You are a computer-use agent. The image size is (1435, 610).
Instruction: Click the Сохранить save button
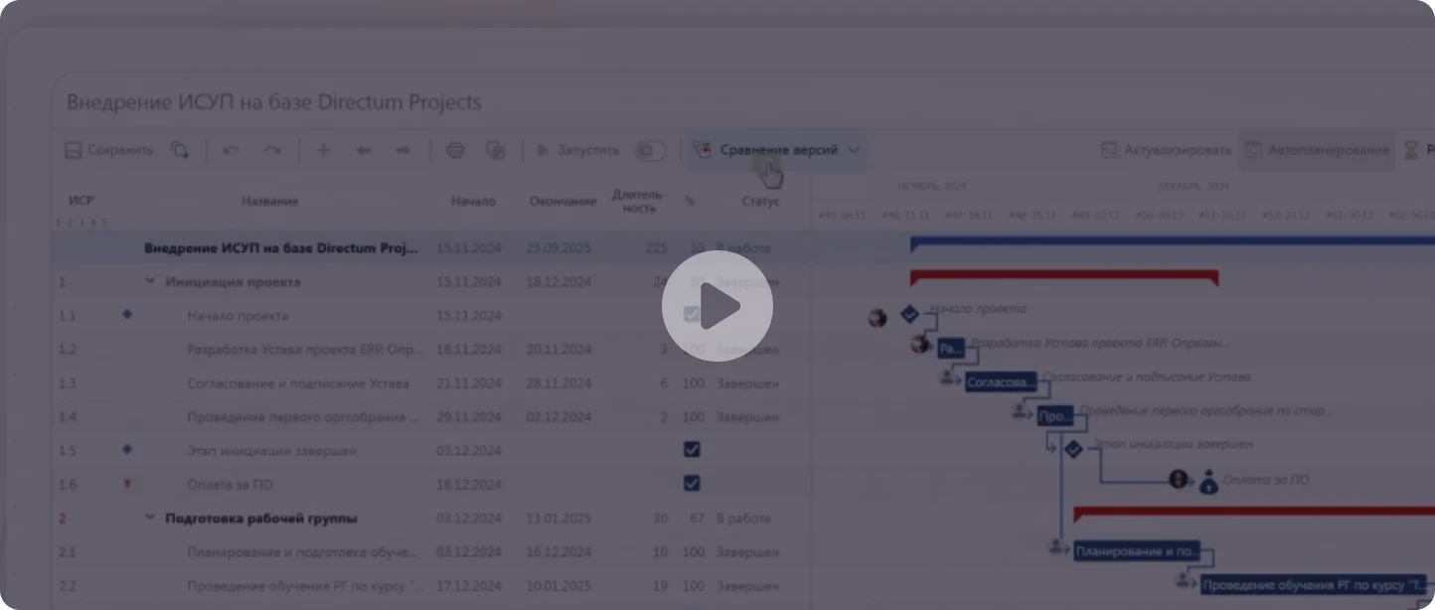(109, 150)
